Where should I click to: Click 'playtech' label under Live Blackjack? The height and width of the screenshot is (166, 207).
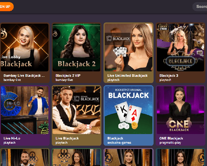click(x=61, y=143)
